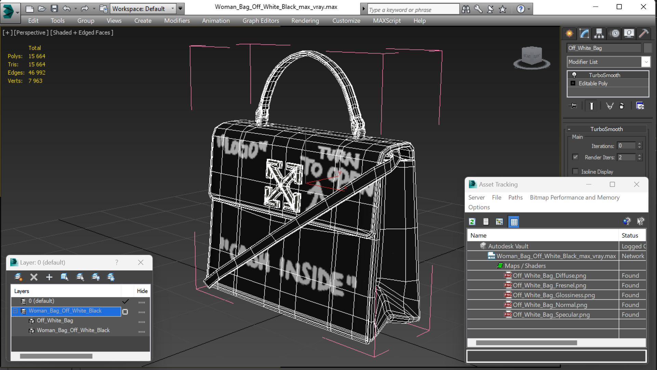Open Bitmap Performance and Memory menu
The height and width of the screenshot is (370, 657).
click(575, 197)
